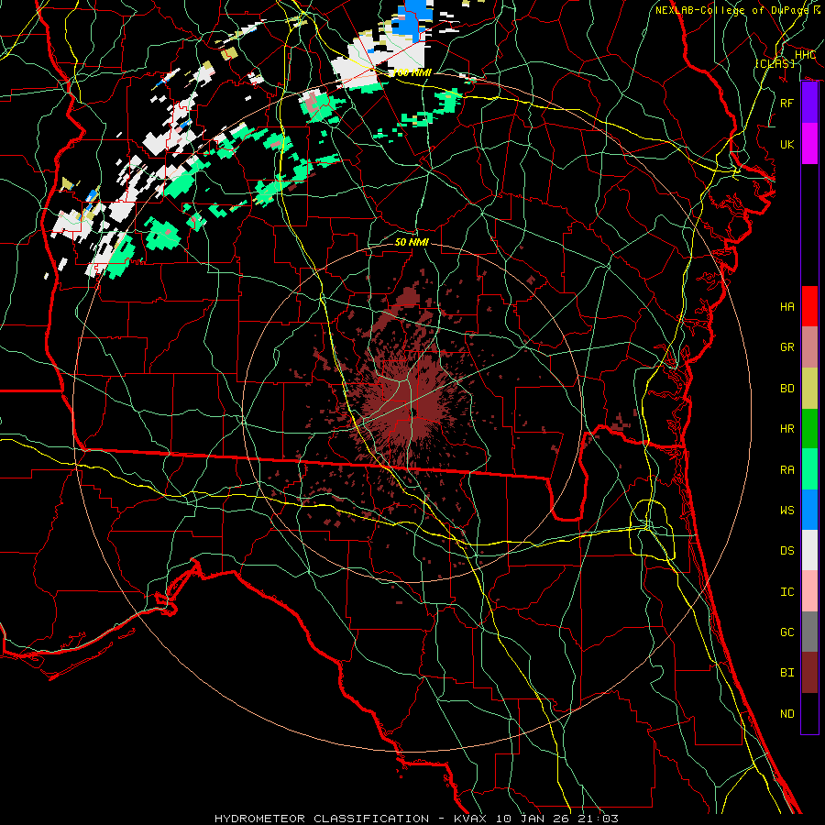Pick the RA light green legend swatch
This screenshot has height=825, width=825.
(x=809, y=468)
